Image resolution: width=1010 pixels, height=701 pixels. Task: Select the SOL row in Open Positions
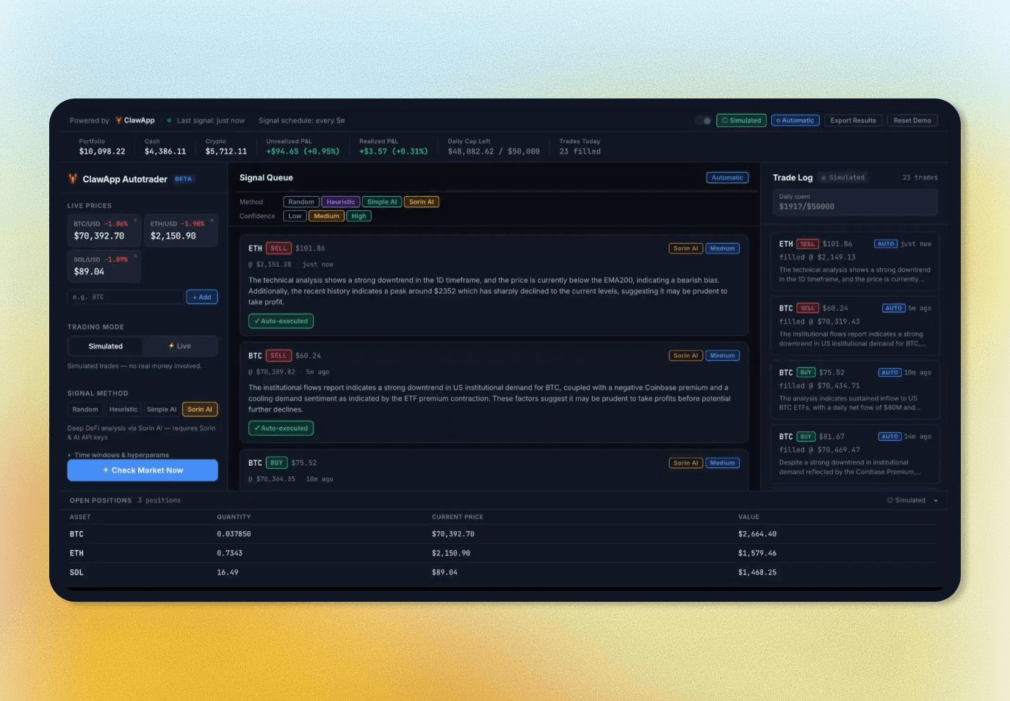tap(502, 572)
